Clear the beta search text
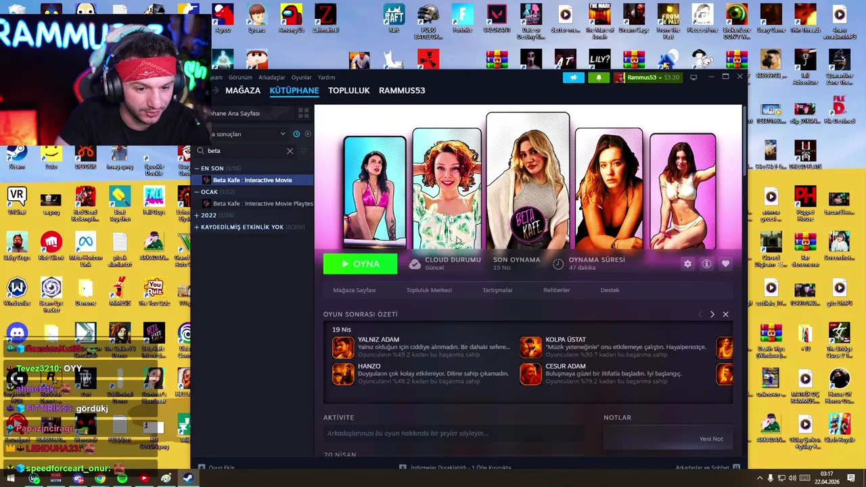Image resolution: width=866 pixels, height=487 pixels. click(x=290, y=151)
